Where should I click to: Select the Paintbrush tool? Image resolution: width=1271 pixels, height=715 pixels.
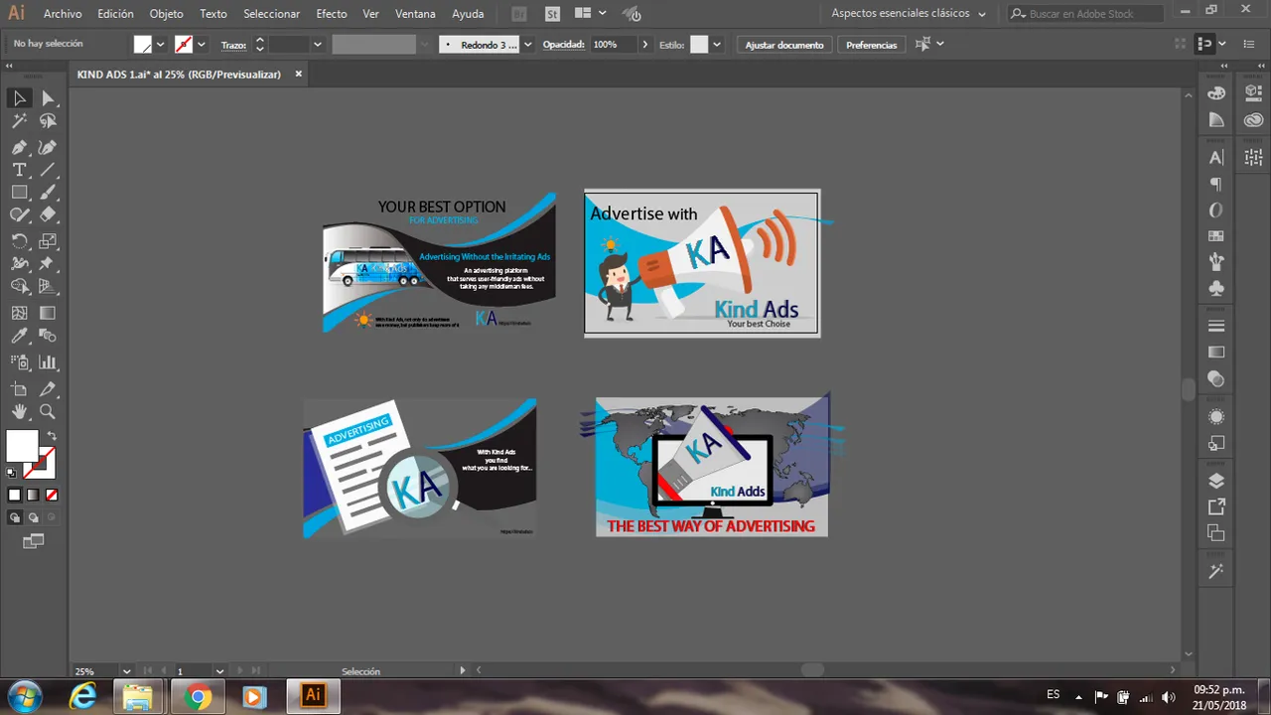click(48, 193)
